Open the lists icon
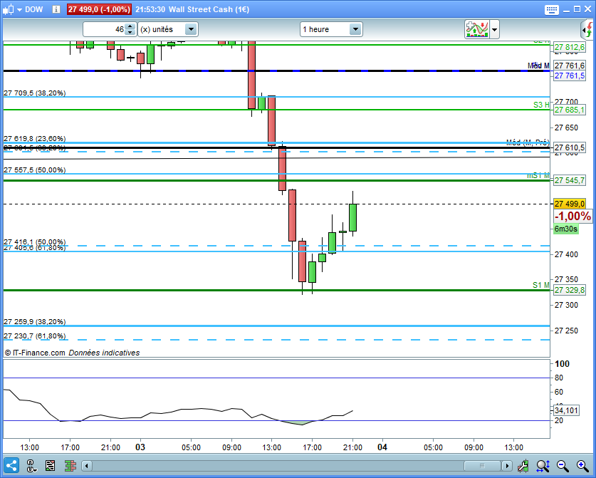The image size is (596, 478). point(50,465)
